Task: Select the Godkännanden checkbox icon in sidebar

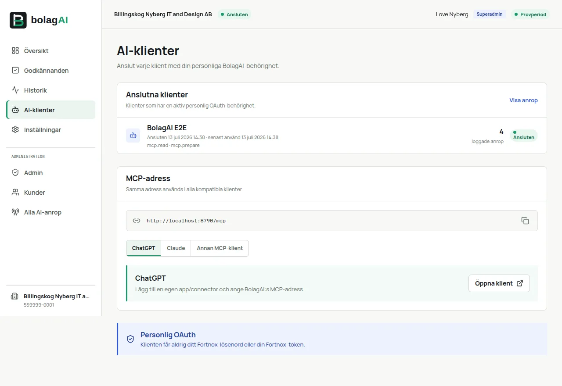Action: [x=15, y=70]
